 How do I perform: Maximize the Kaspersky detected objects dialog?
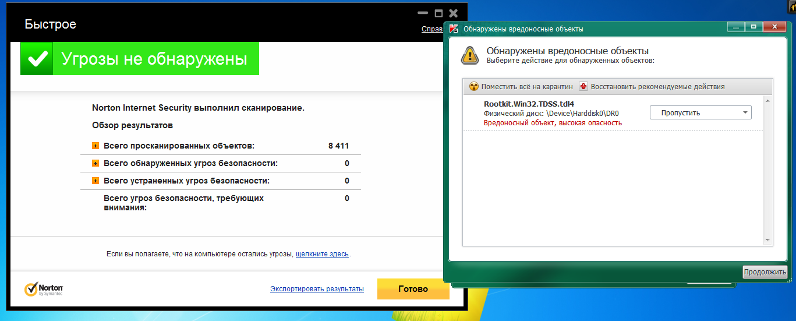(753, 27)
